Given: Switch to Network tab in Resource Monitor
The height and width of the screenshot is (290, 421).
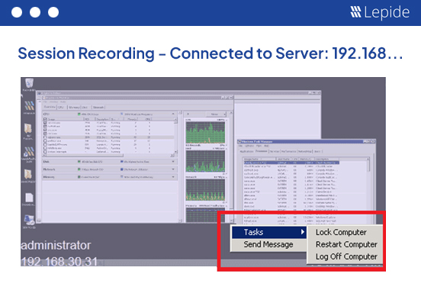Looking at the screenshot, I should [x=98, y=108].
